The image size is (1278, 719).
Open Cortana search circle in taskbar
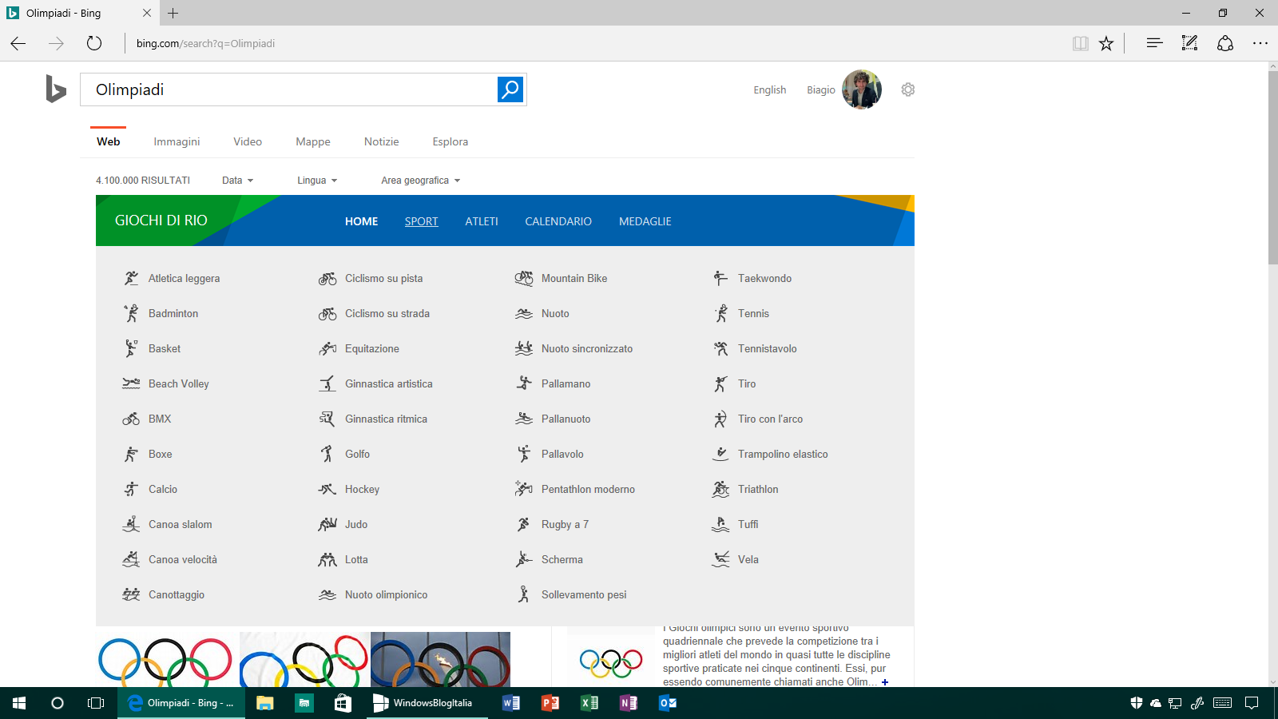(x=58, y=703)
